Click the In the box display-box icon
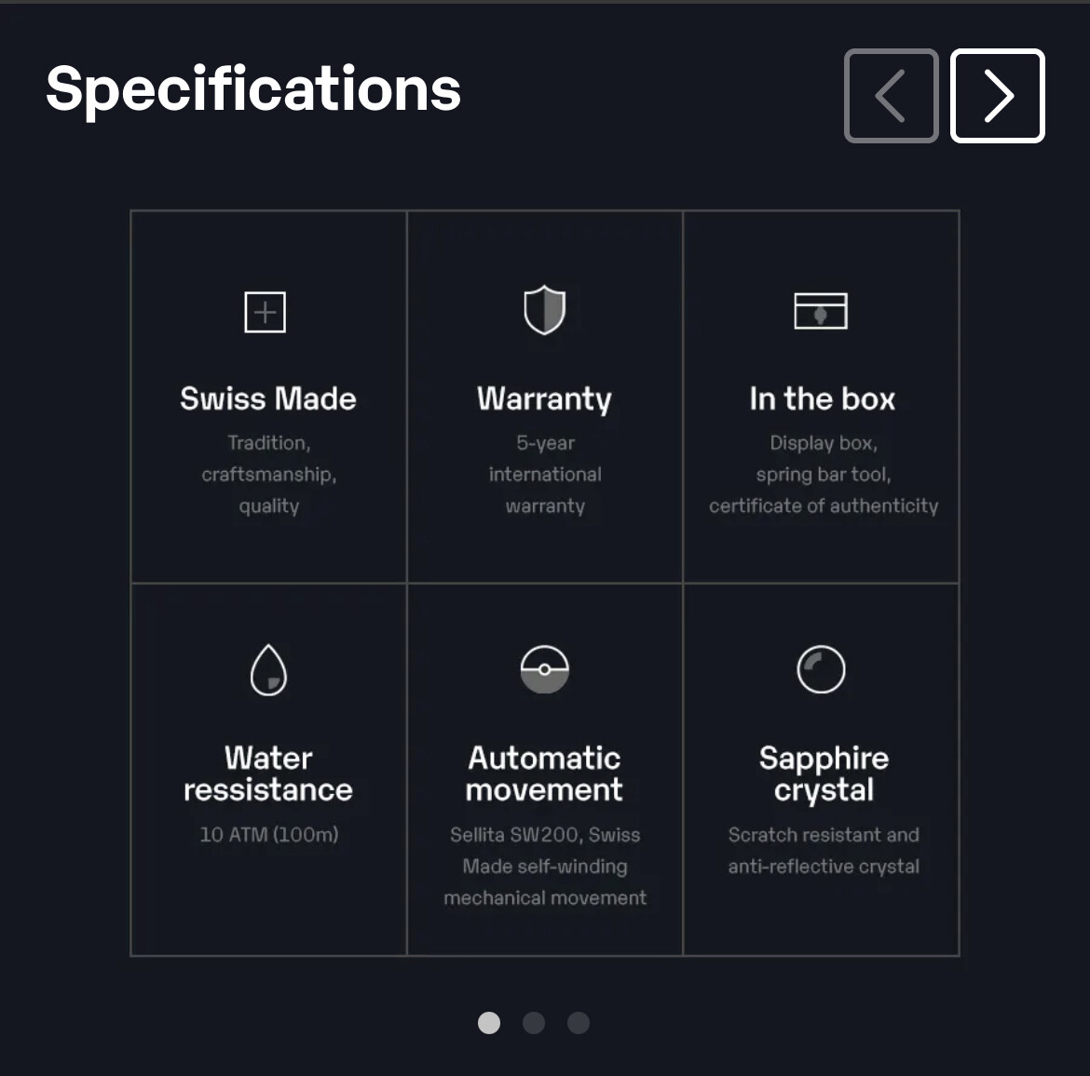Image resolution: width=1090 pixels, height=1076 pixels. click(x=821, y=311)
